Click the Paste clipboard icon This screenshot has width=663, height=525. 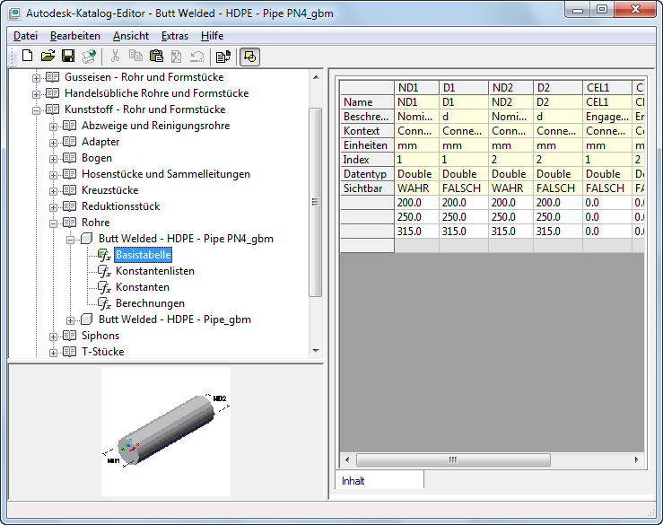[156, 56]
